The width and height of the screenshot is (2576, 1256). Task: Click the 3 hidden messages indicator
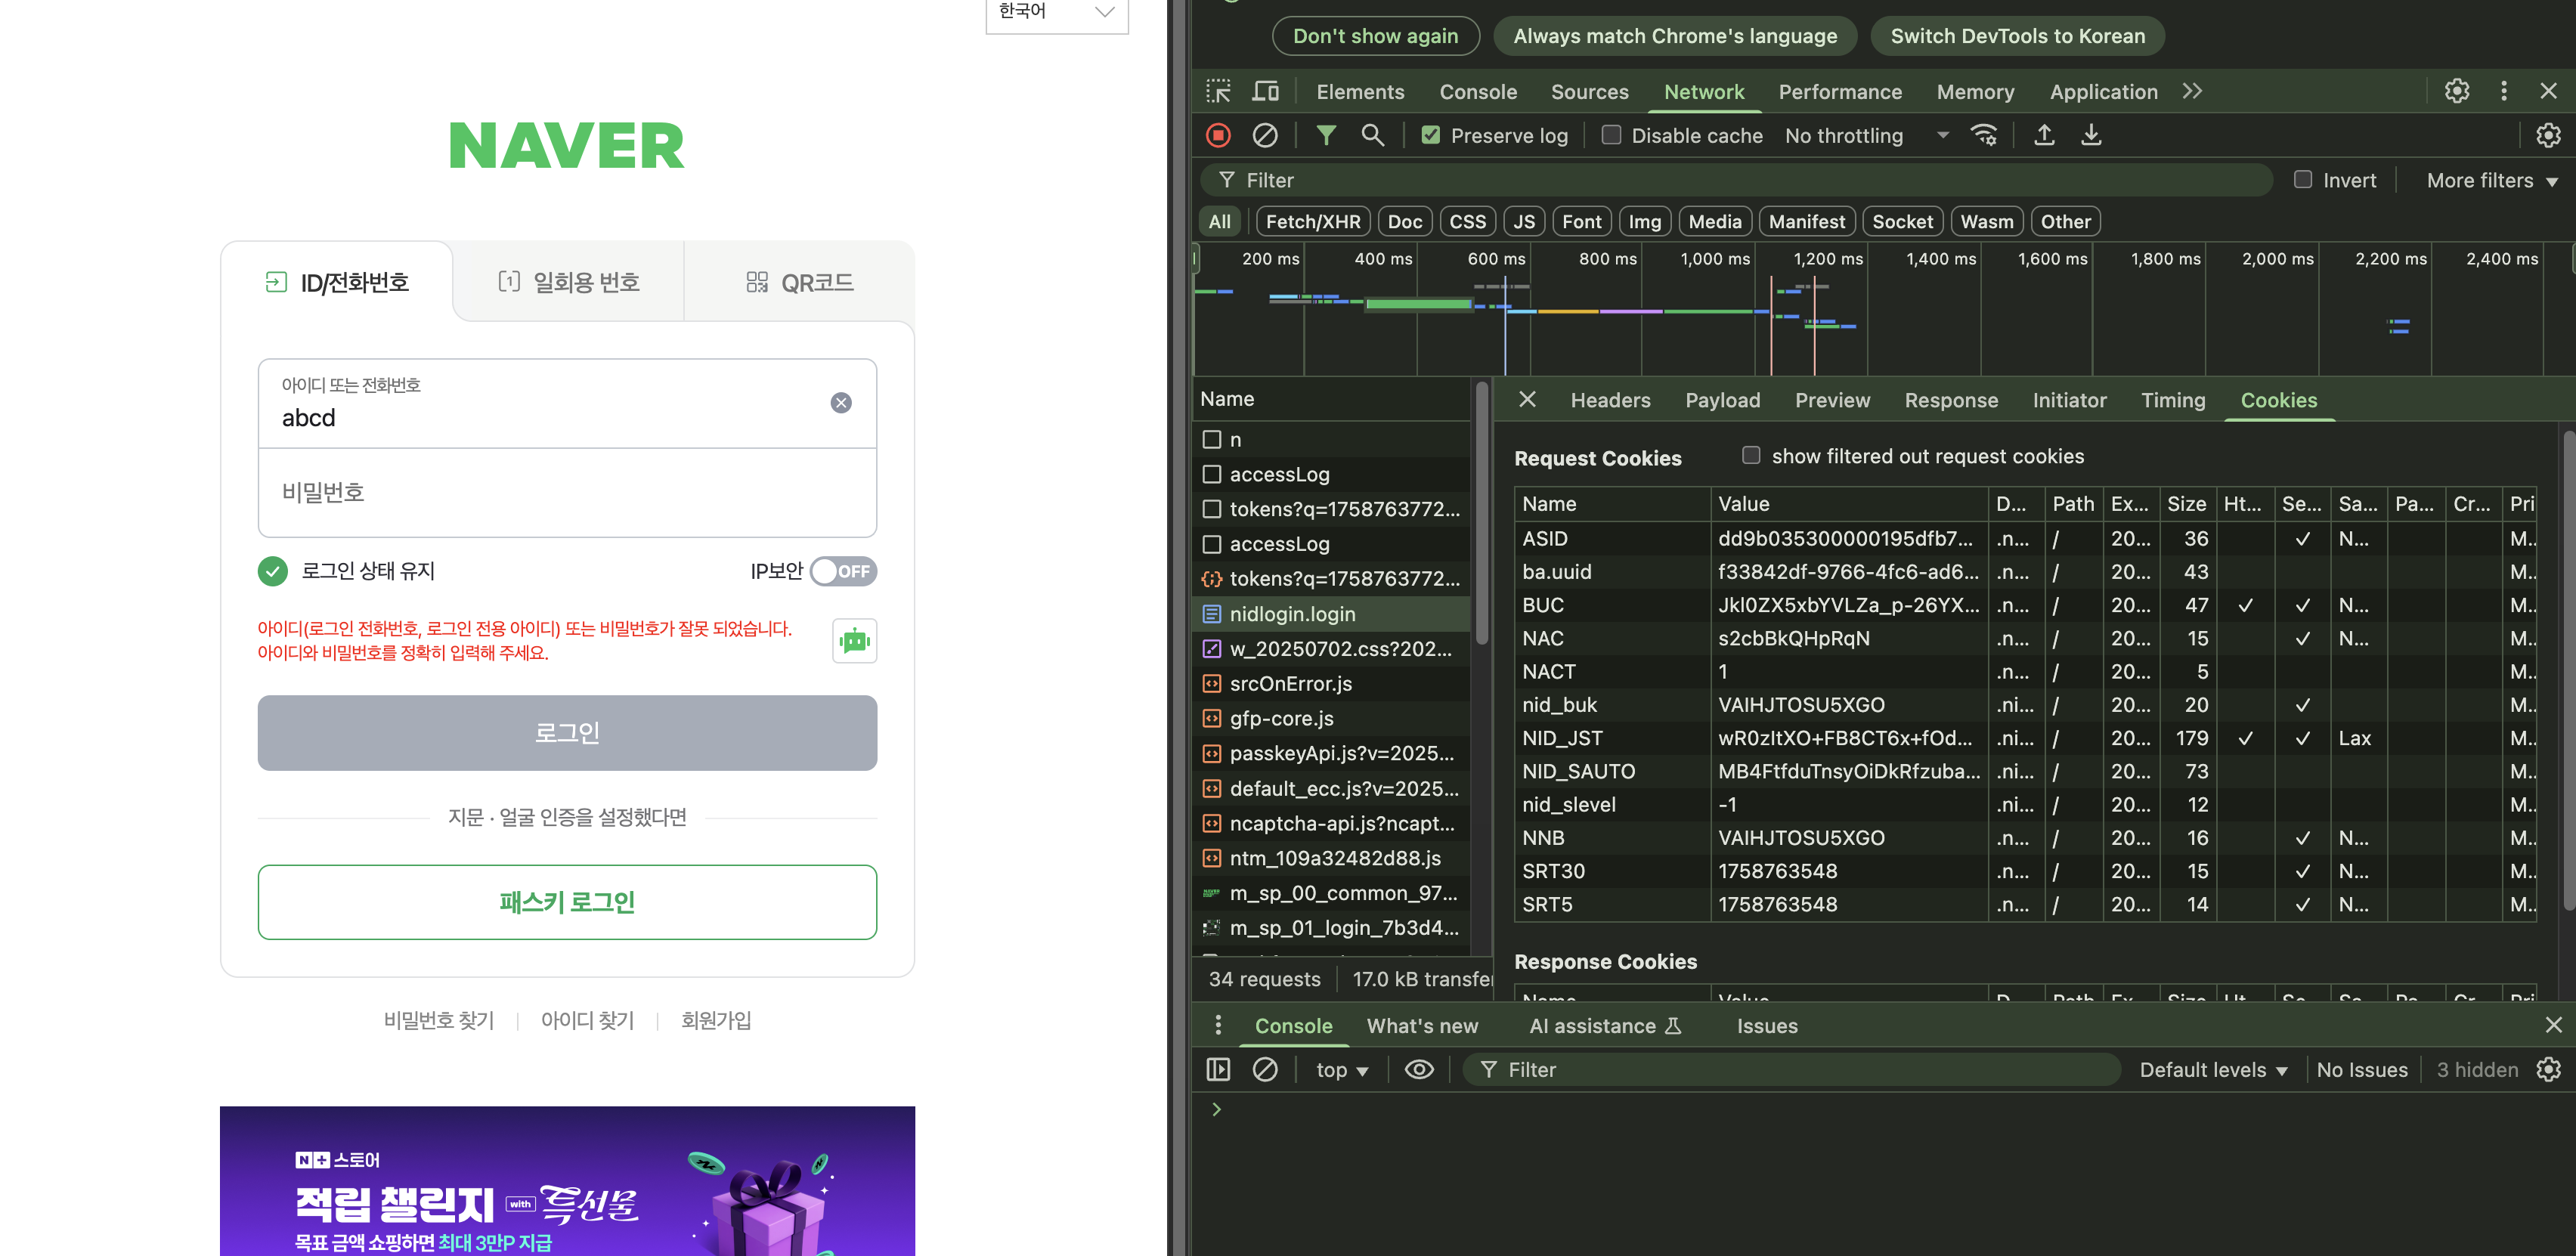pyautogui.click(x=2477, y=1069)
